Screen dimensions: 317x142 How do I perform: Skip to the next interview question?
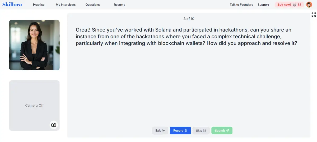(201, 131)
